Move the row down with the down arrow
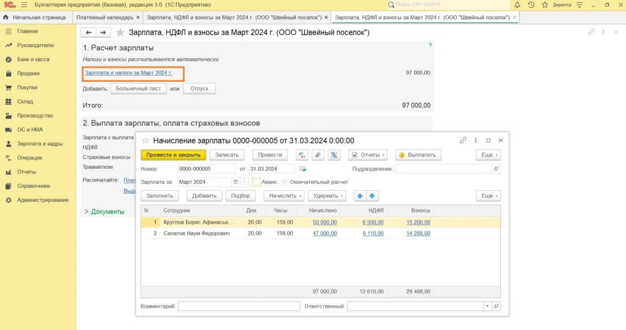The width and height of the screenshot is (626, 330). 372,196
